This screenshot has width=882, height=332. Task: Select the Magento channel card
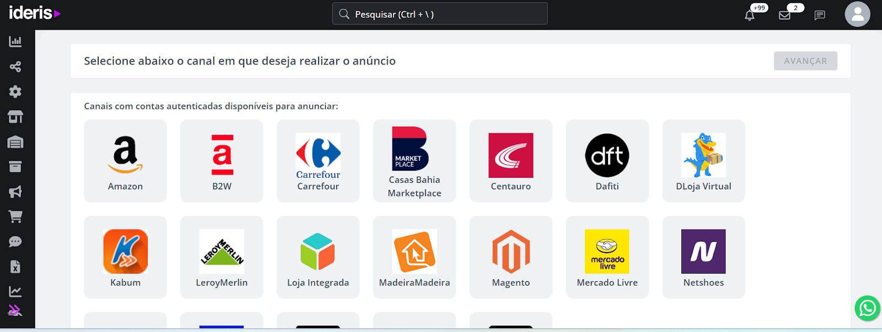coord(511,257)
